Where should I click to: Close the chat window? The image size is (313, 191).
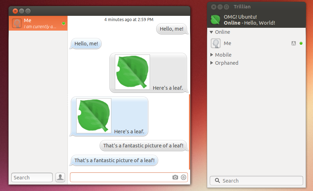[x=15, y=11]
